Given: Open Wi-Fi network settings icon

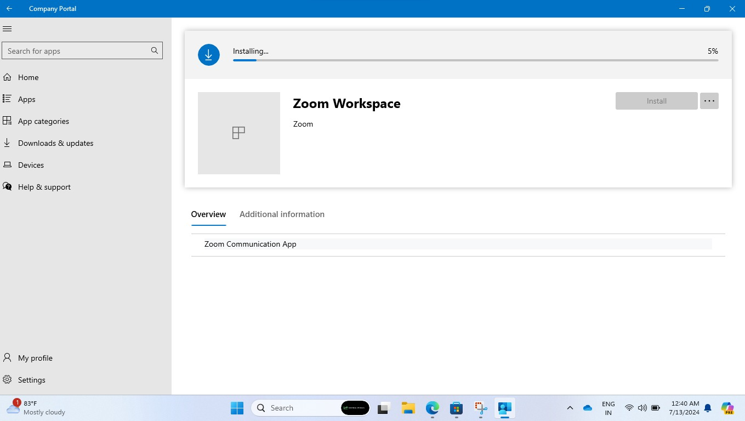Looking at the screenshot, I should [629, 408].
